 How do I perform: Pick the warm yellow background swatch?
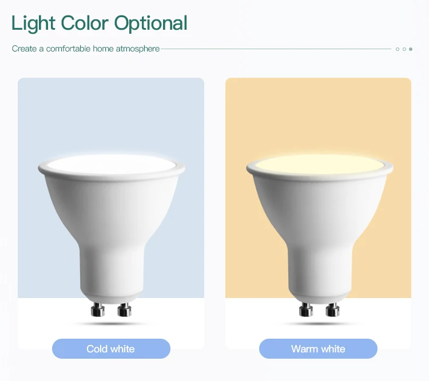tap(318, 115)
